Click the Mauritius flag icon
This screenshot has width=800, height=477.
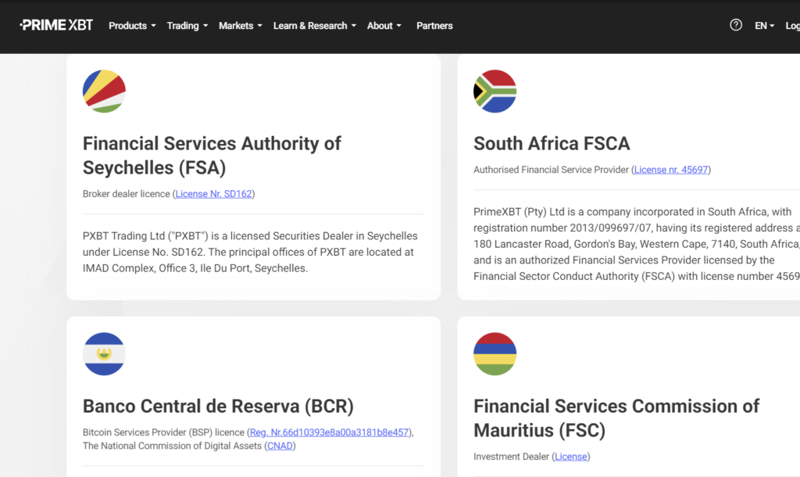[x=495, y=354]
